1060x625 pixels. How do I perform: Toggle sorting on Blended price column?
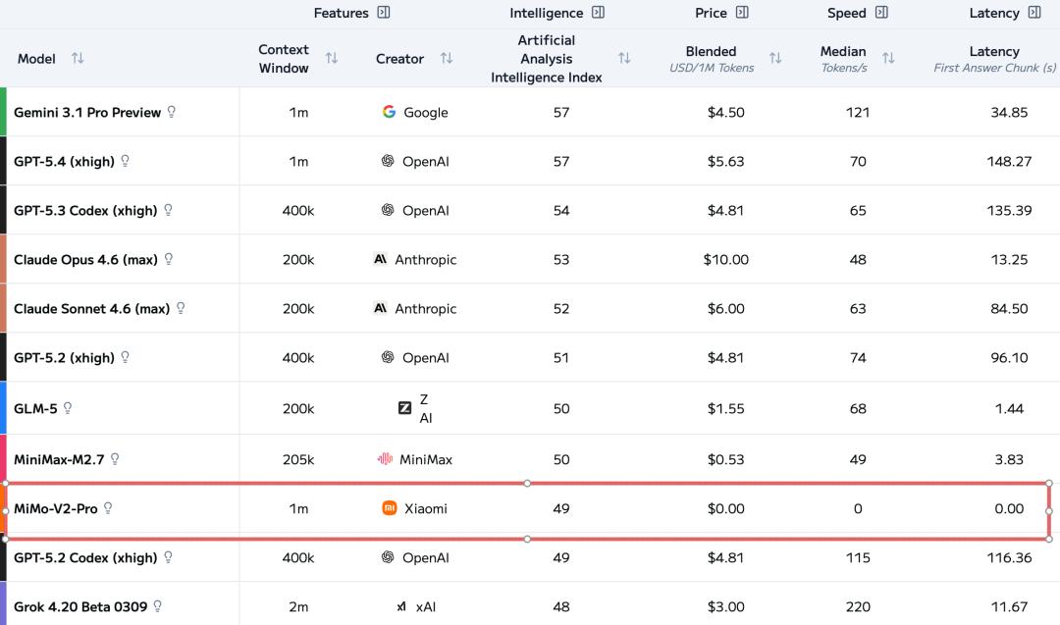tap(775, 59)
